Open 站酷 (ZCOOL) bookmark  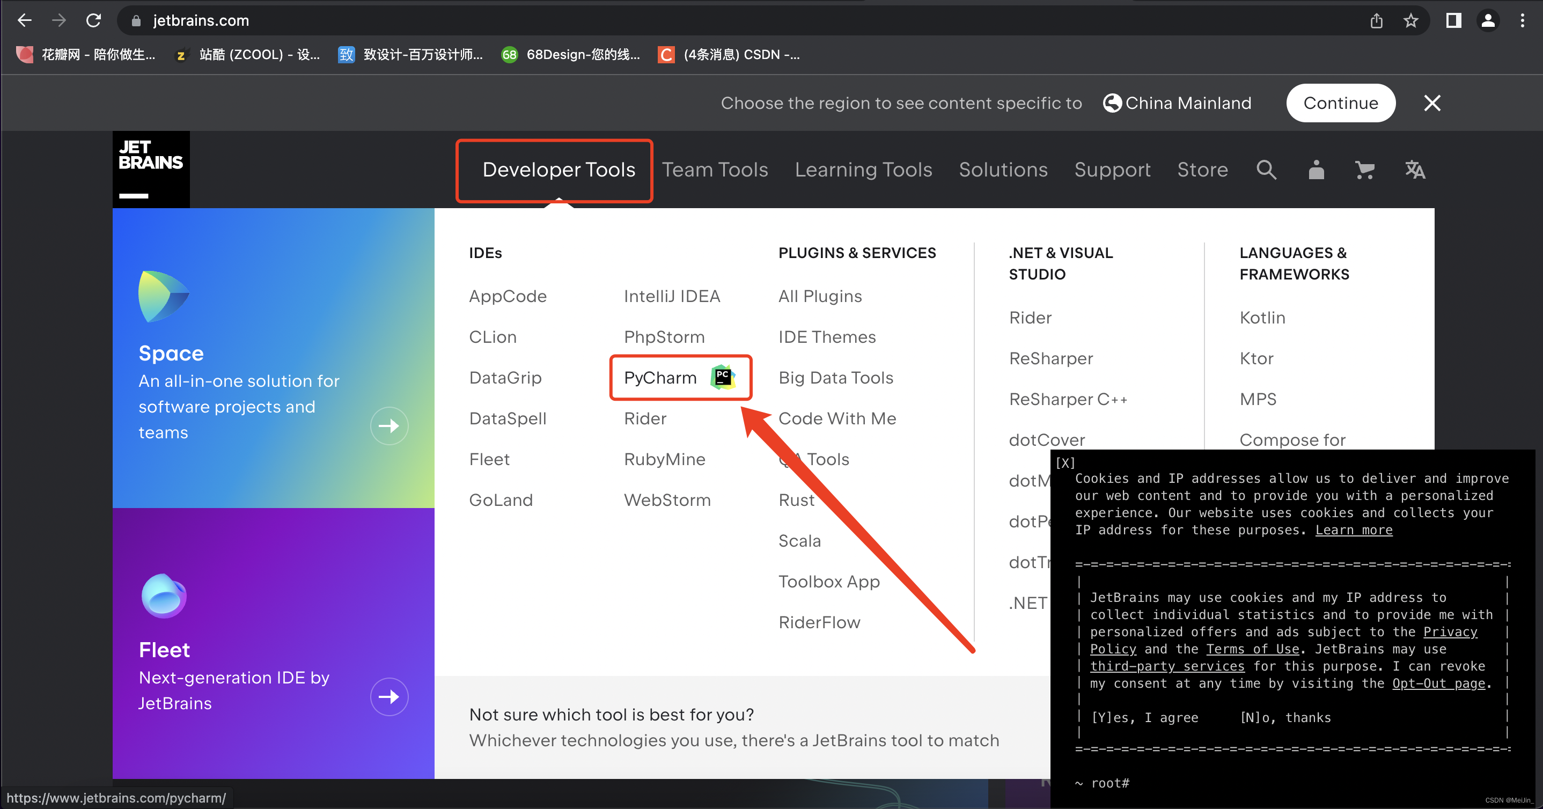(247, 55)
